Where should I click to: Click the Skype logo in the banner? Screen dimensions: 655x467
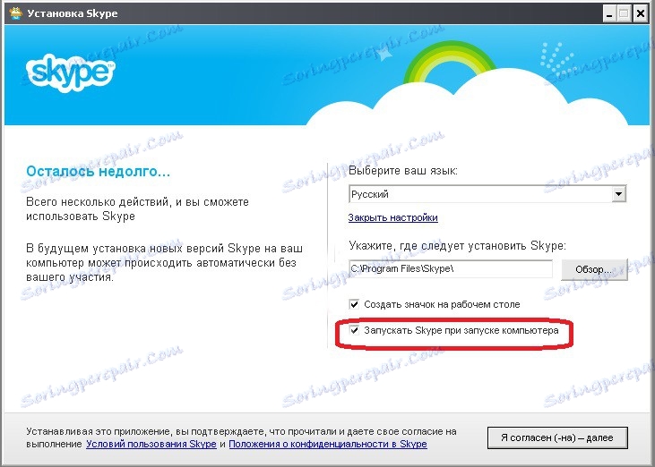point(70,72)
